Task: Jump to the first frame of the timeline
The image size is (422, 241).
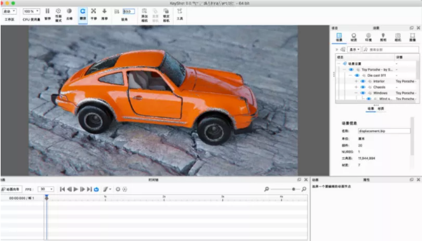Action: click(x=62, y=189)
